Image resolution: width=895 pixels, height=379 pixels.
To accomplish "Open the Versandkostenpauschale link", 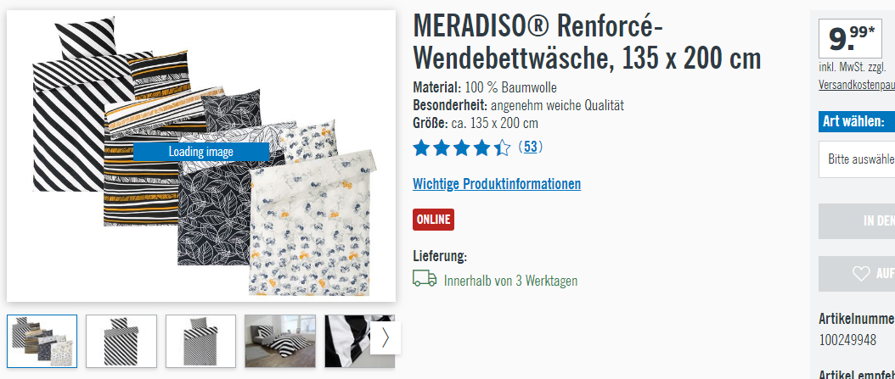I will click(x=857, y=85).
